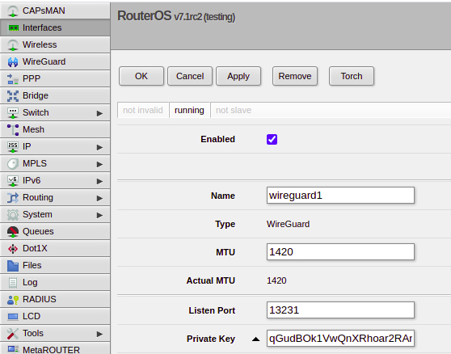Expand the System submenu arrow
The height and width of the screenshot is (354, 451).
coord(99,215)
